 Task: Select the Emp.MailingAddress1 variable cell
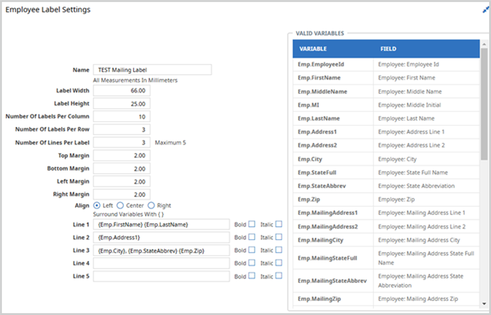[333, 213]
